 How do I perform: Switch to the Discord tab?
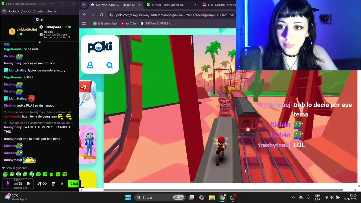pyautogui.click(x=219, y=5)
